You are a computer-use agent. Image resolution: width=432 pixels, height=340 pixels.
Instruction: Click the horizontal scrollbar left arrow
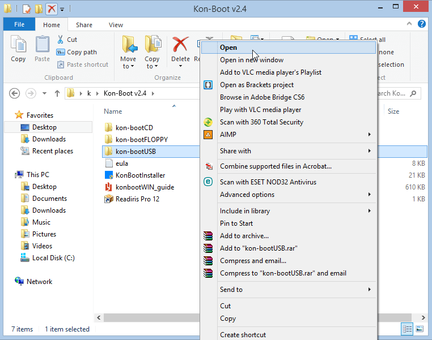(x=99, y=318)
